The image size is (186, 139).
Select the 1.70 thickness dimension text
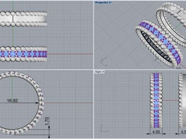click(47, 121)
